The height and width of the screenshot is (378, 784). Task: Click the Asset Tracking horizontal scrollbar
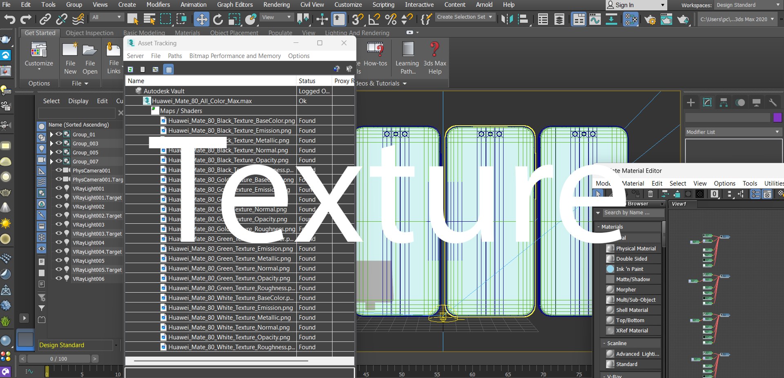[x=221, y=361]
